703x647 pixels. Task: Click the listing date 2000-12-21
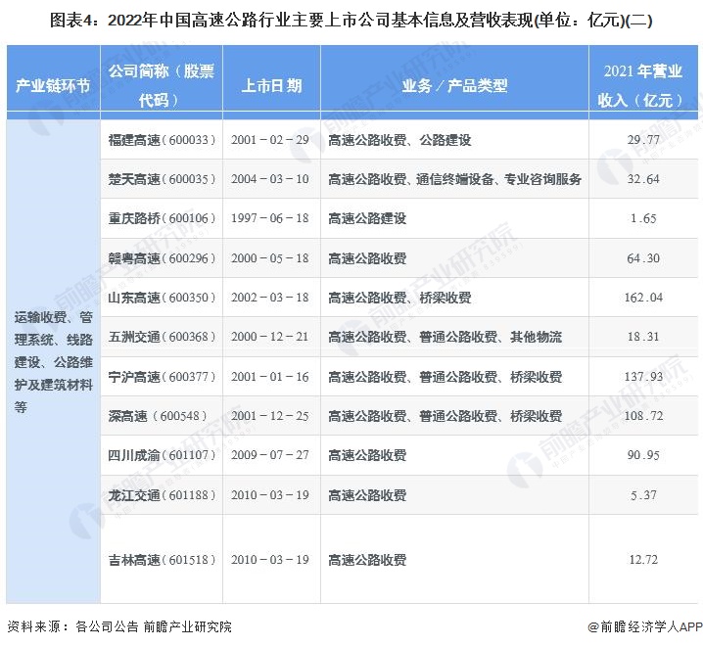coord(270,337)
